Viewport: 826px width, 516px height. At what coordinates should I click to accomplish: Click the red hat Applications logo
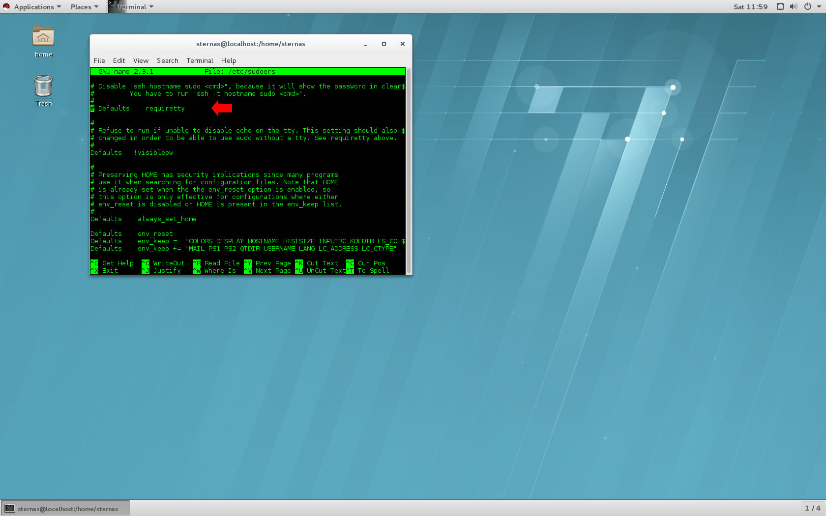[6, 6]
